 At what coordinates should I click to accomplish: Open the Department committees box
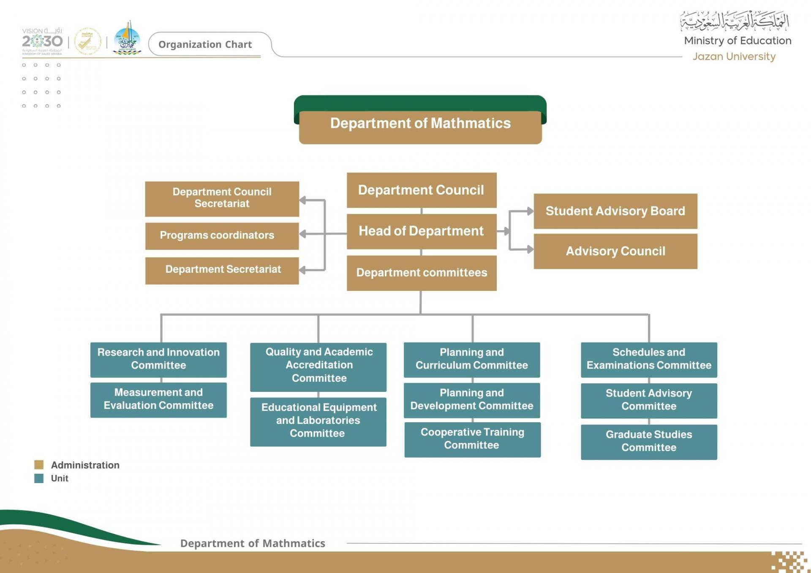(421, 273)
